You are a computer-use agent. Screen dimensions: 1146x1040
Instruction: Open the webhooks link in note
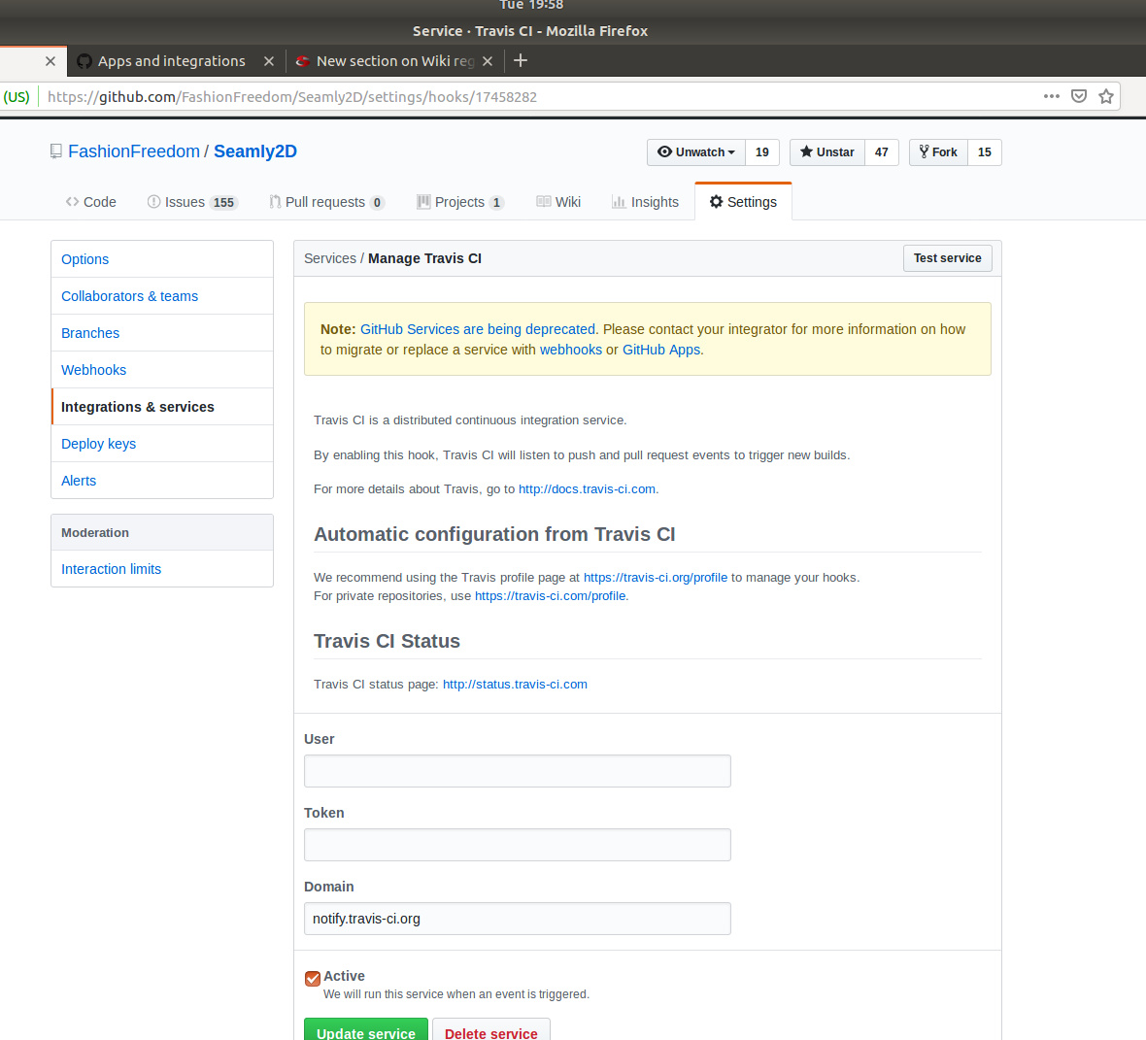point(571,351)
